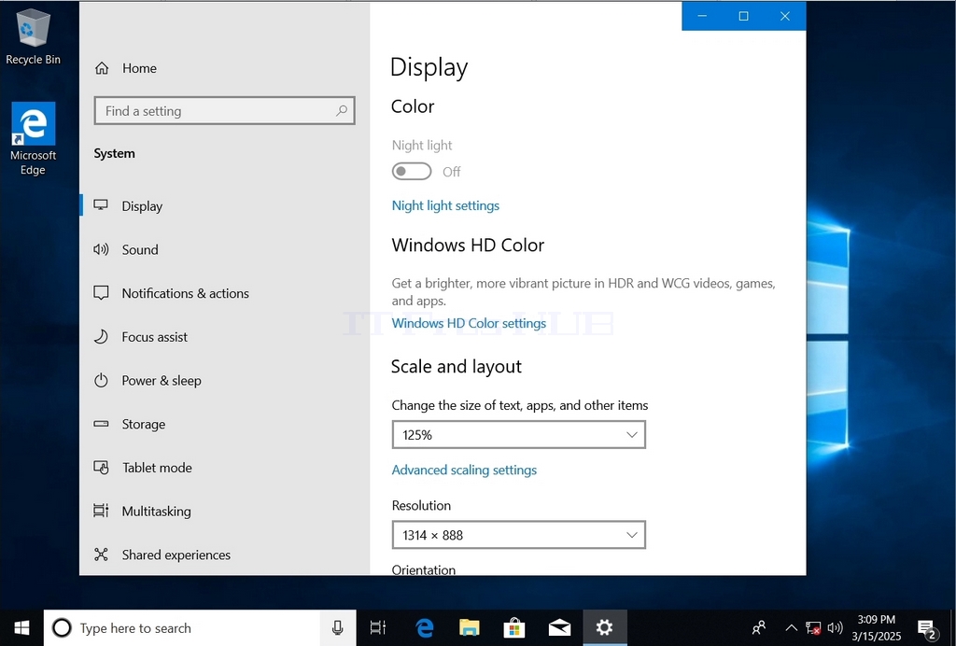Open the 125% scaling dropdown
Image resolution: width=956 pixels, height=646 pixels.
(519, 434)
